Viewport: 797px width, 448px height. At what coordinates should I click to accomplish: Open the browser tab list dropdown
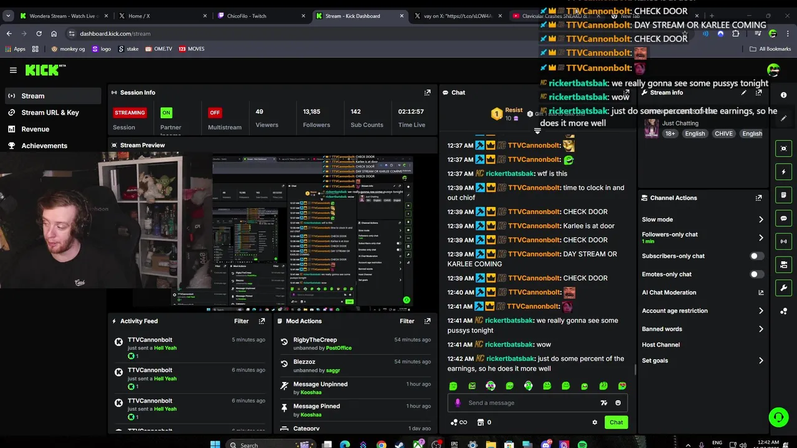click(x=8, y=16)
